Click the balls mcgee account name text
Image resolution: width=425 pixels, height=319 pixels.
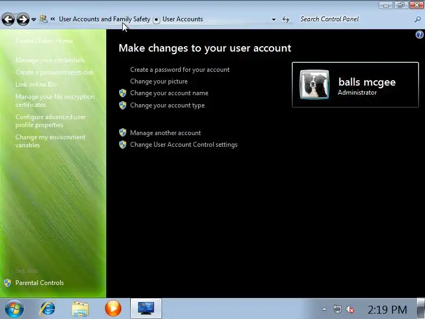pos(367,82)
